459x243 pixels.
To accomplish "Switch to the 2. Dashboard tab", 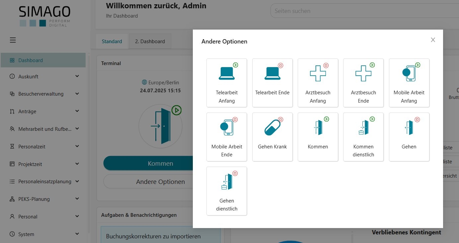I will pos(150,41).
